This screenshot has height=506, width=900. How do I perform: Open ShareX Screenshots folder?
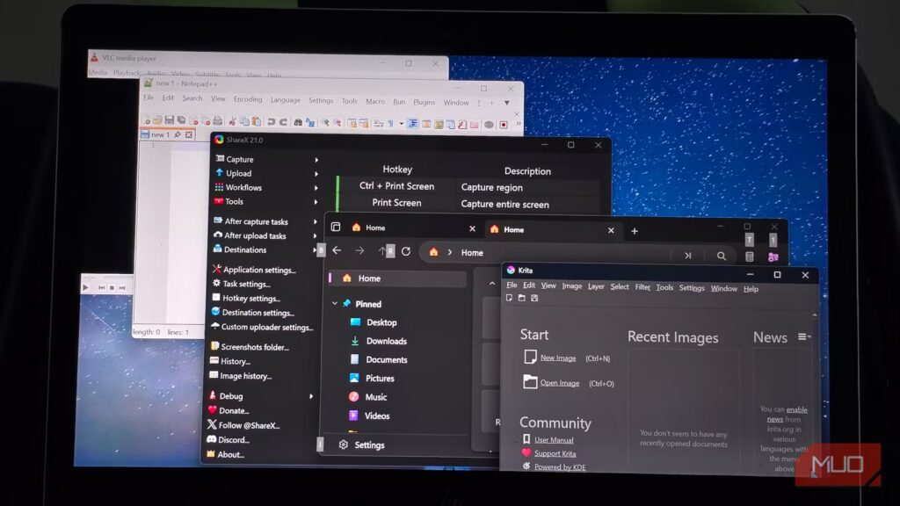click(249, 347)
